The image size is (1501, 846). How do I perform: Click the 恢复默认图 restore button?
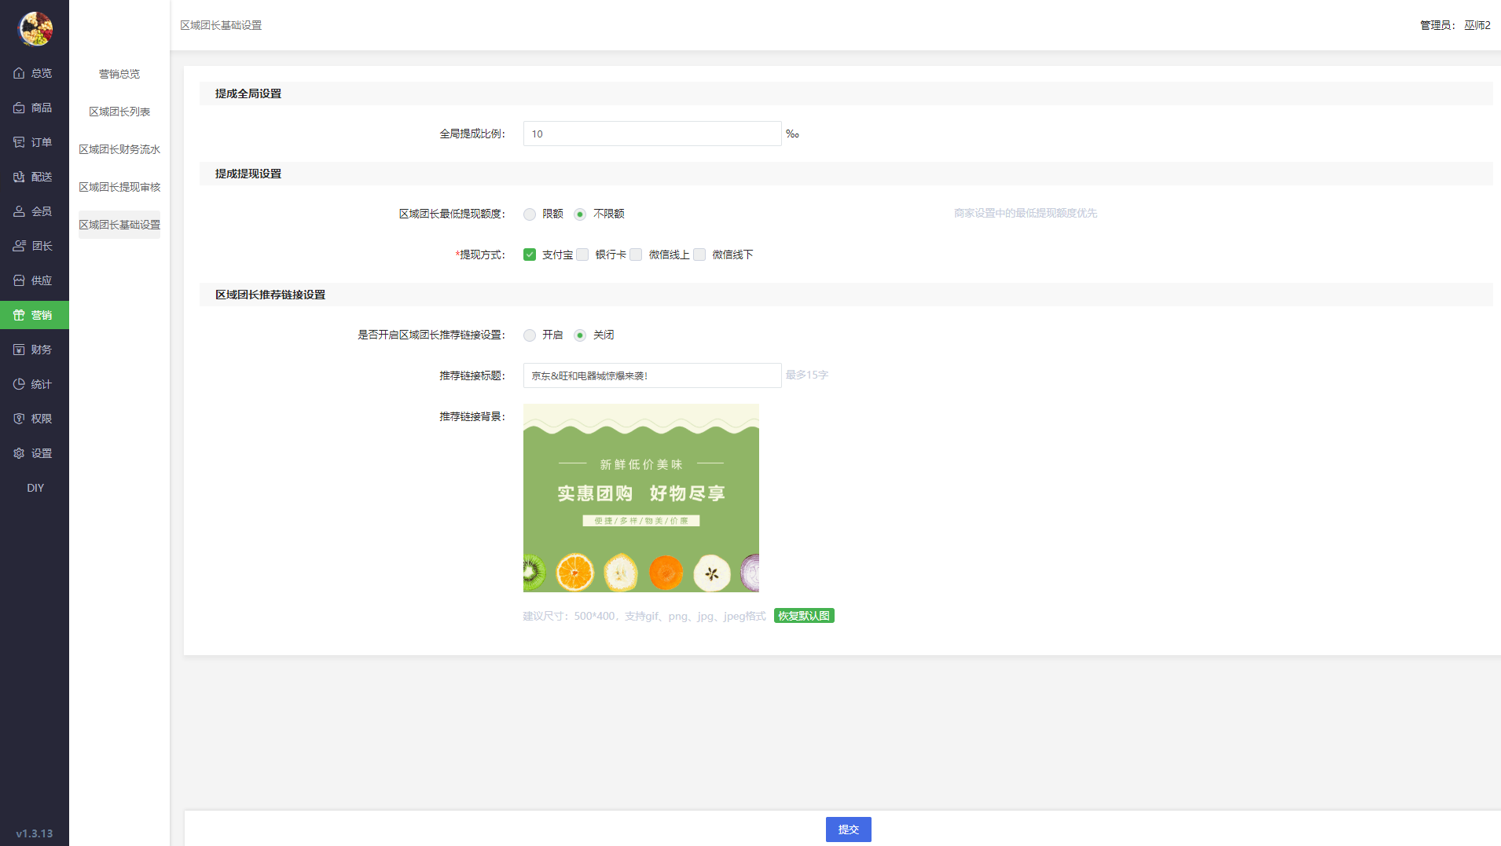[803, 616]
